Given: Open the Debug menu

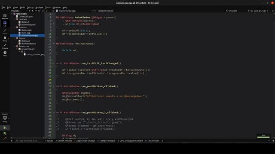Looking at the screenshot, I should pyautogui.click(x=30, y=8).
